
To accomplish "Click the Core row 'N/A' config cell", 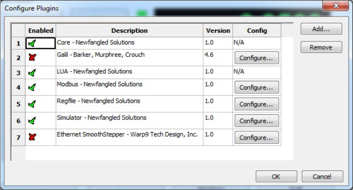I will point(257,43).
